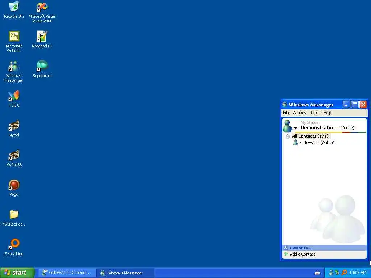This screenshot has height=278, width=371.
Task: Click the Demonstratio... display name
Action: 319,128
